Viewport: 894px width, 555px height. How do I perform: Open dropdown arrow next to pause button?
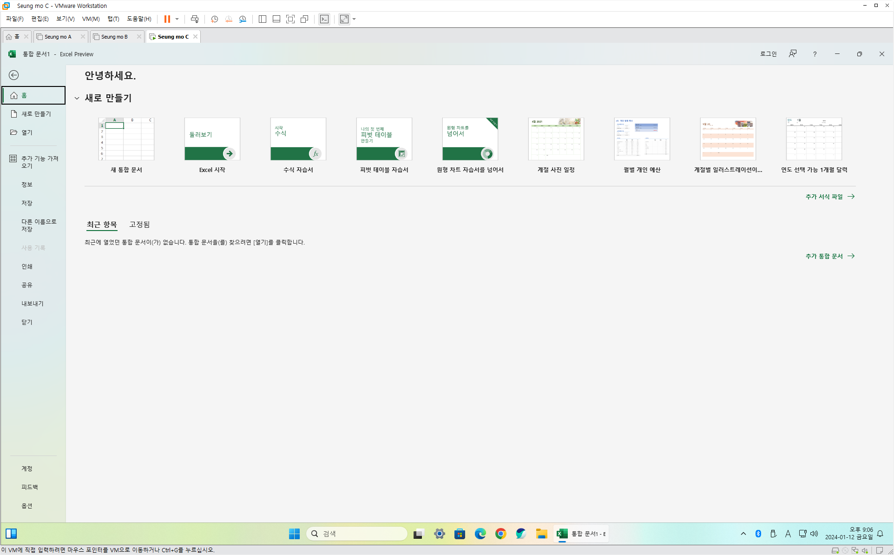point(177,19)
